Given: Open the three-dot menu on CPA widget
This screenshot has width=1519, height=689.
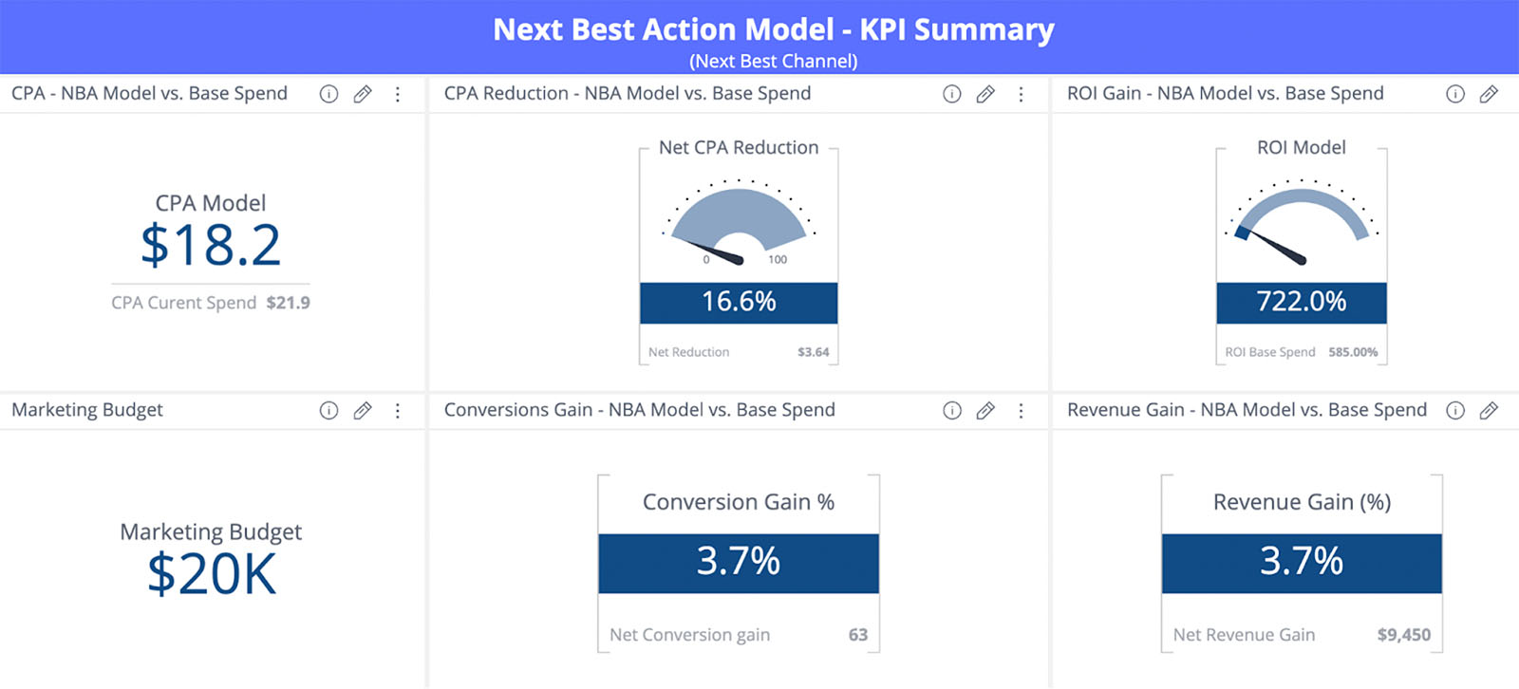Looking at the screenshot, I should (x=398, y=94).
